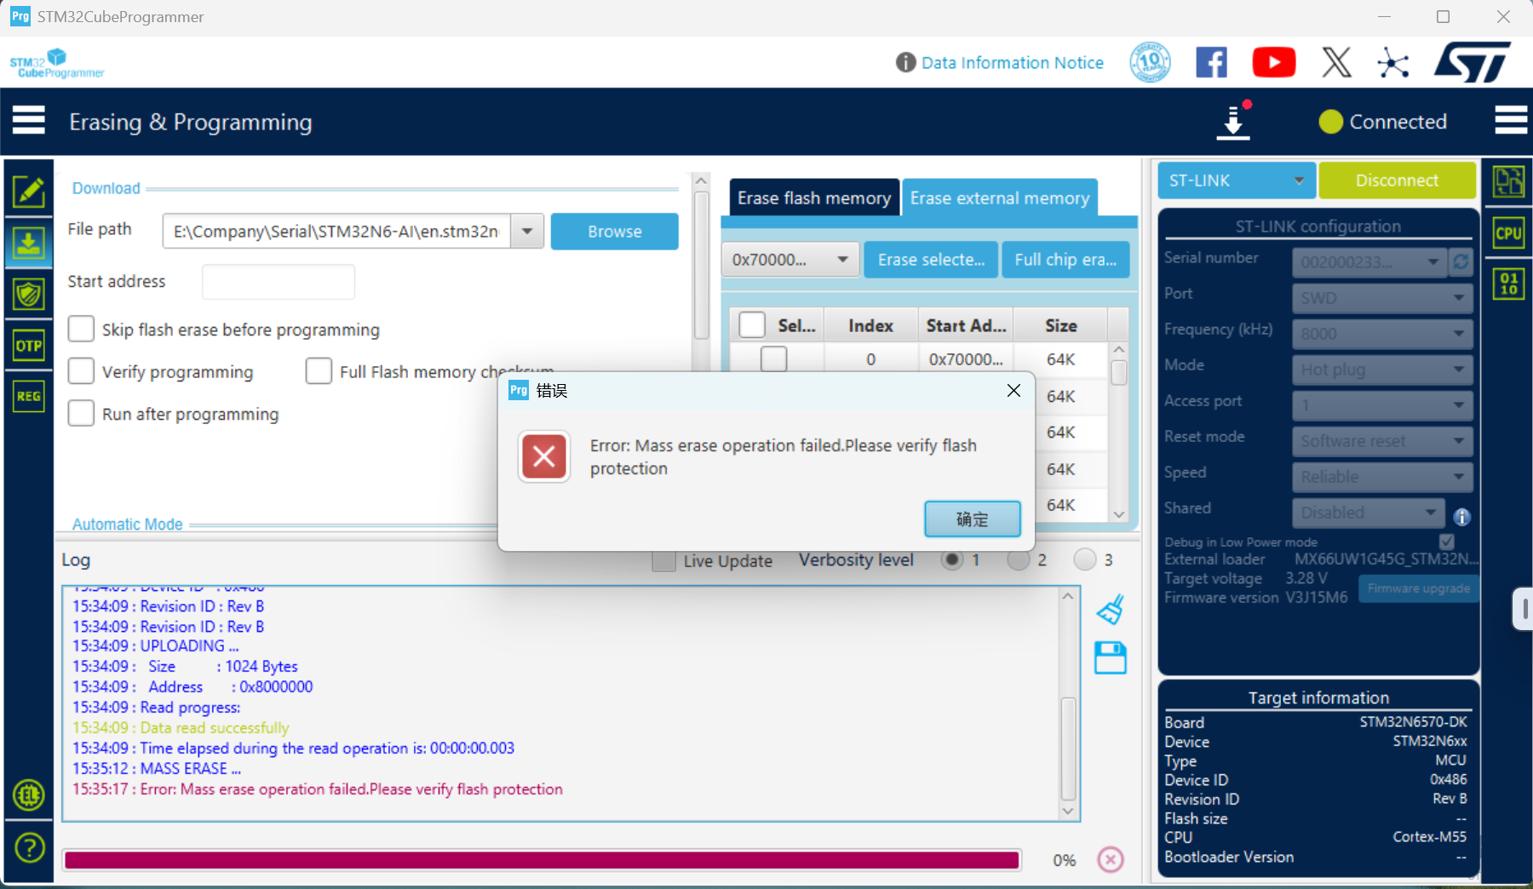
Task: Tick the sector index 0 checkbox
Action: pos(773,359)
